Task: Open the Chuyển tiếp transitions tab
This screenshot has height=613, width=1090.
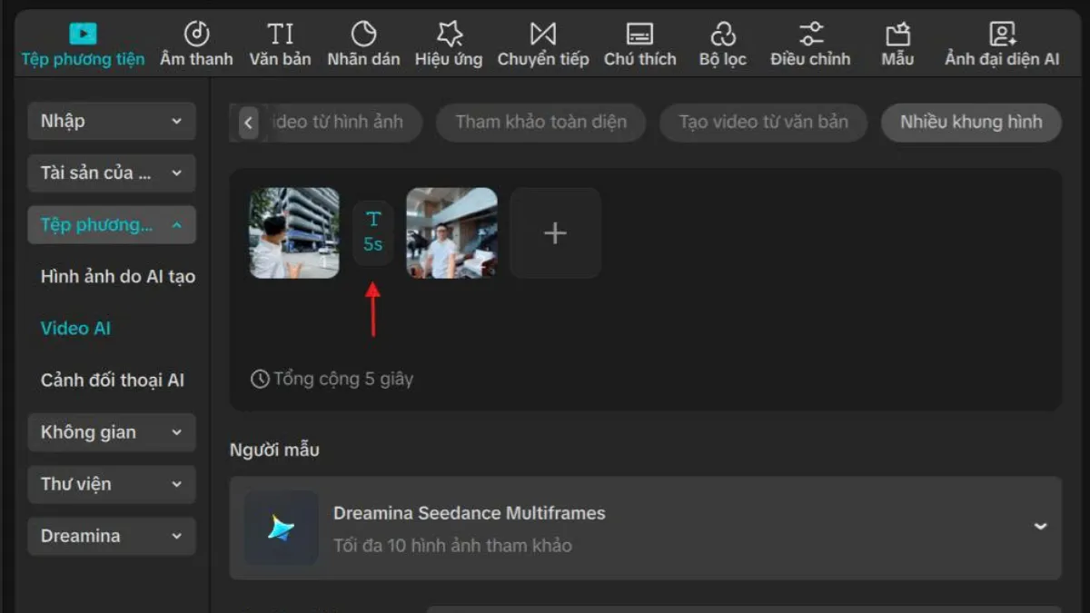Action: coord(543,44)
